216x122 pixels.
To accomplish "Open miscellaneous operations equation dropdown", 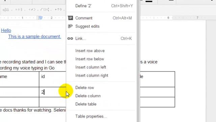I will pyautogui.click(x=20, y=10).
